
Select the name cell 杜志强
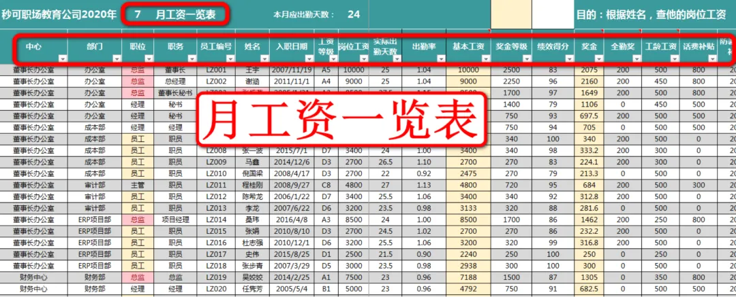(253, 243)
